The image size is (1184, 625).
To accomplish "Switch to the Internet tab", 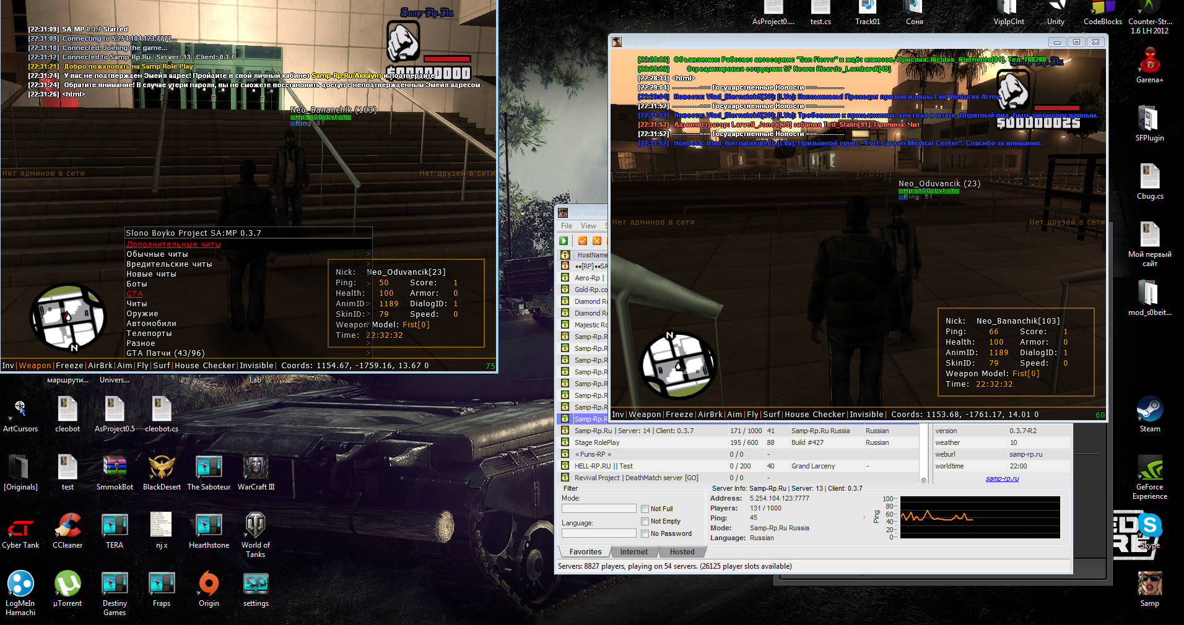I will (634, 552).
